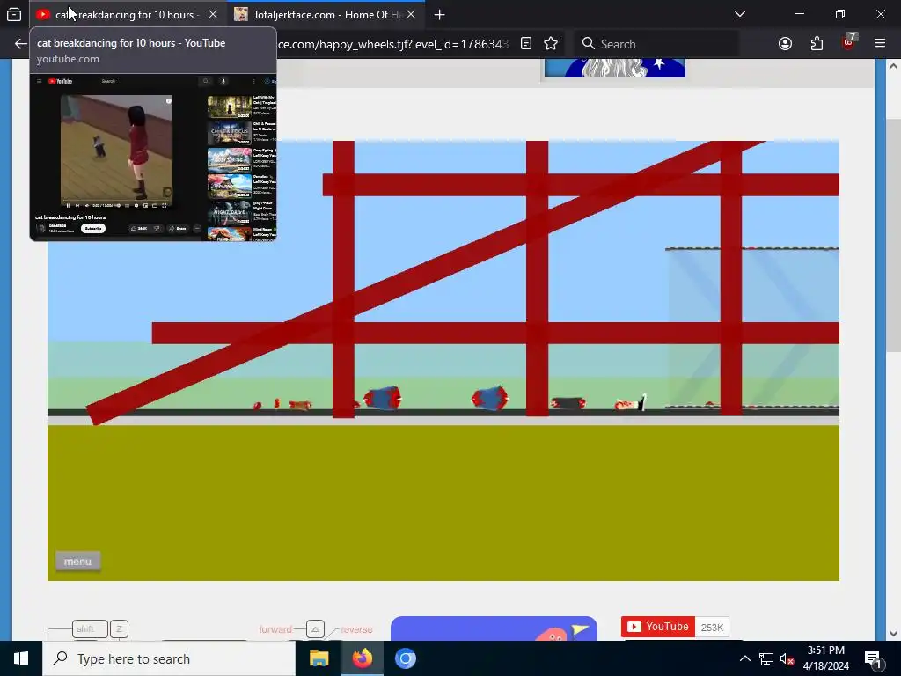Switch to the cat breakdancing YouTube tab
The width and height of the screenshot is (901, 676).
(x=128, y=14)
